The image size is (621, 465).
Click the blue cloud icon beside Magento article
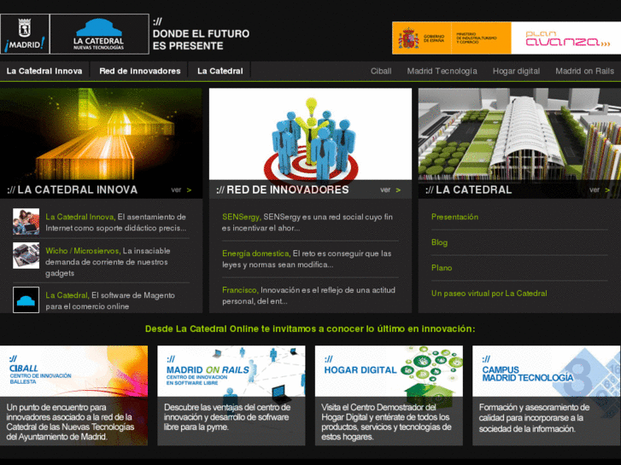coord(26,300)
